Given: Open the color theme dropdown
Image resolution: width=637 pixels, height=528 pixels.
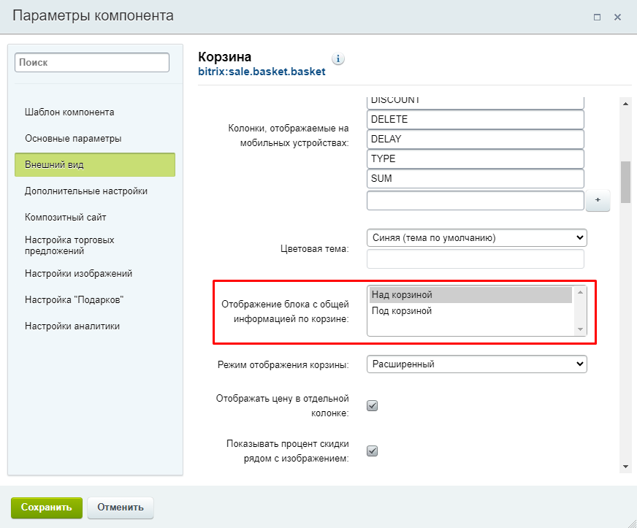Looking at the screenshot, I should [x=476, y=237].
